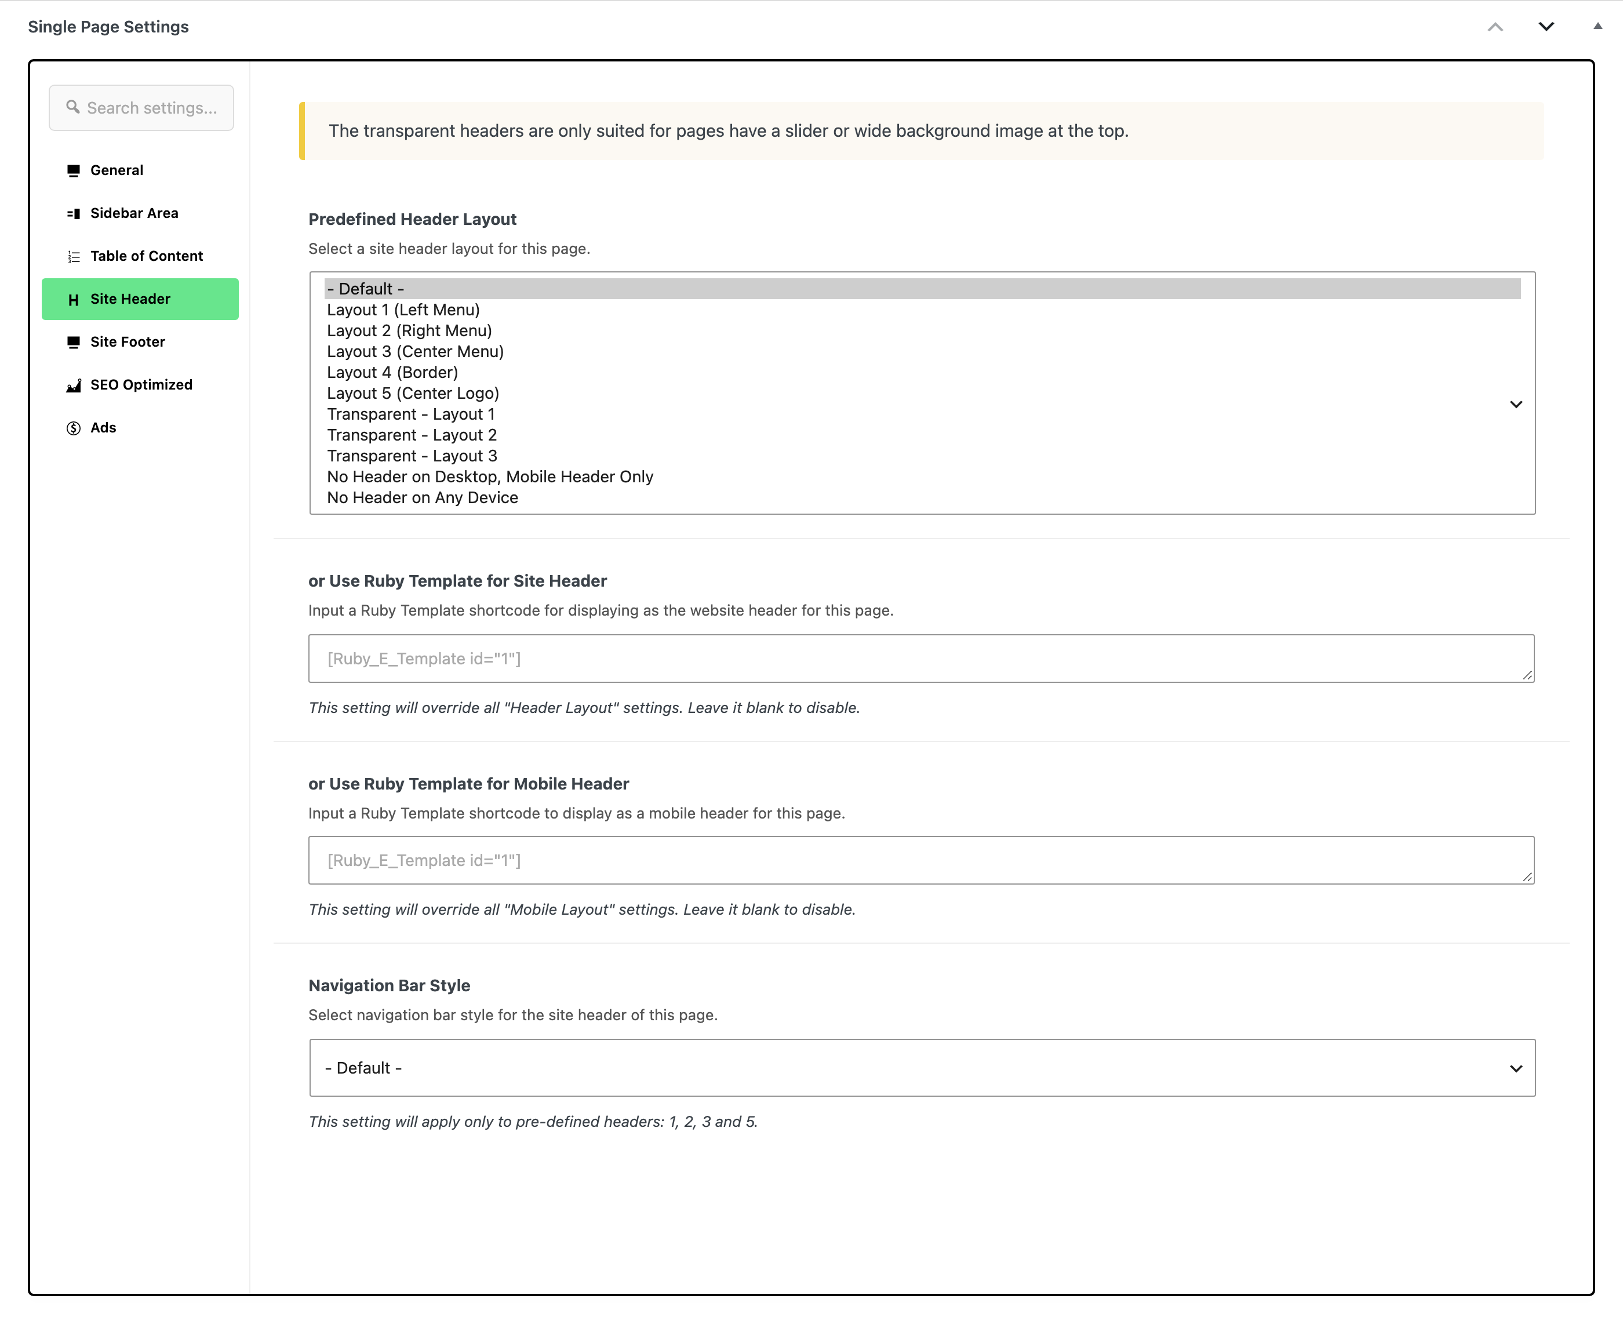
Task: Click into the Mobile Header template shortcode field
Action: click(921, 860)
